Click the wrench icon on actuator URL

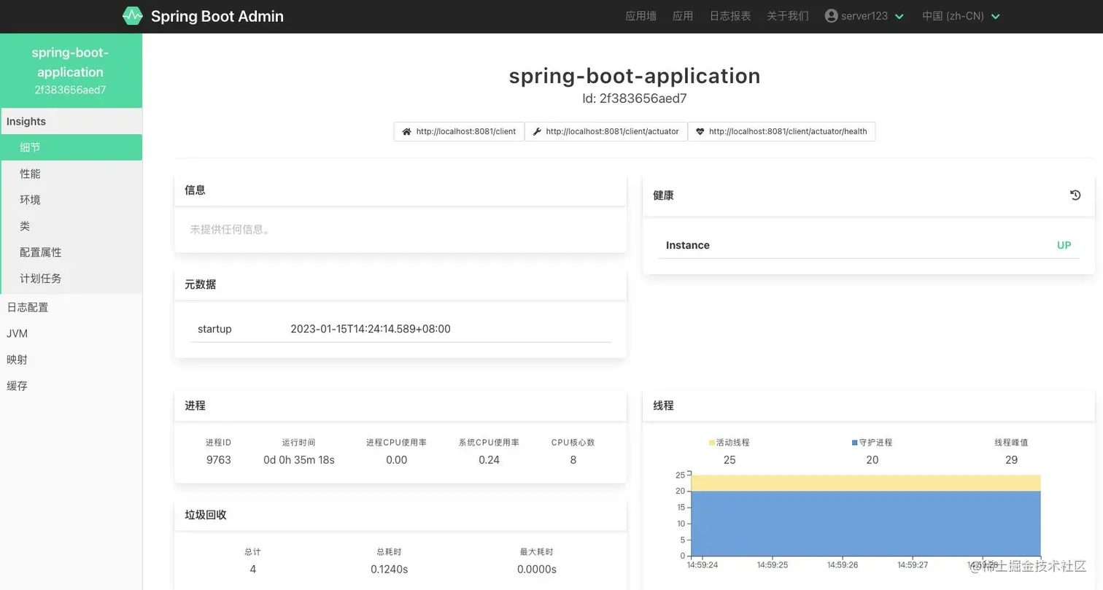pos(537,132)
